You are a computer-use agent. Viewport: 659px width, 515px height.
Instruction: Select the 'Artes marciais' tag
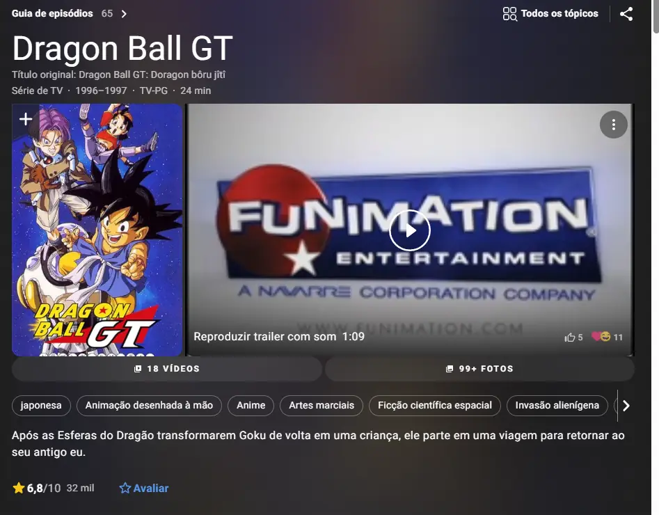(321, 405)
